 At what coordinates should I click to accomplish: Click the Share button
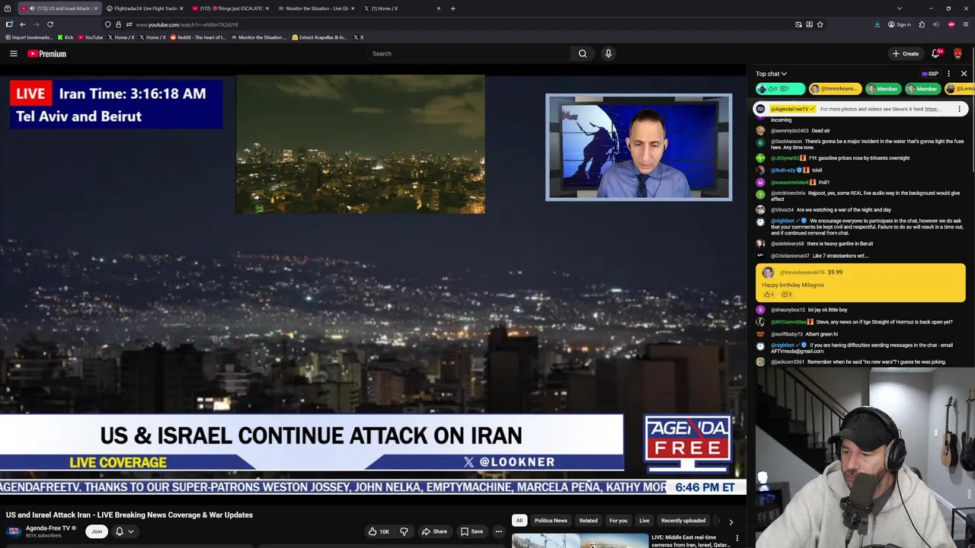point(434,531)
